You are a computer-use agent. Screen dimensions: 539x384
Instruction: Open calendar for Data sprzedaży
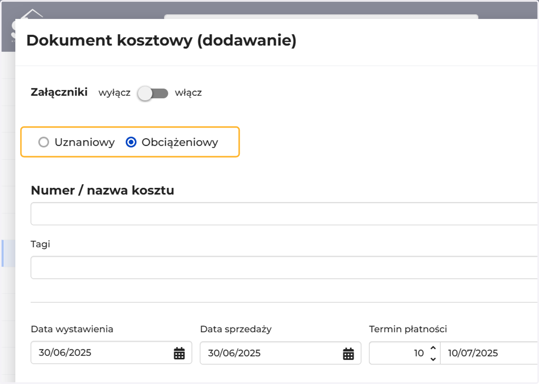349,353
